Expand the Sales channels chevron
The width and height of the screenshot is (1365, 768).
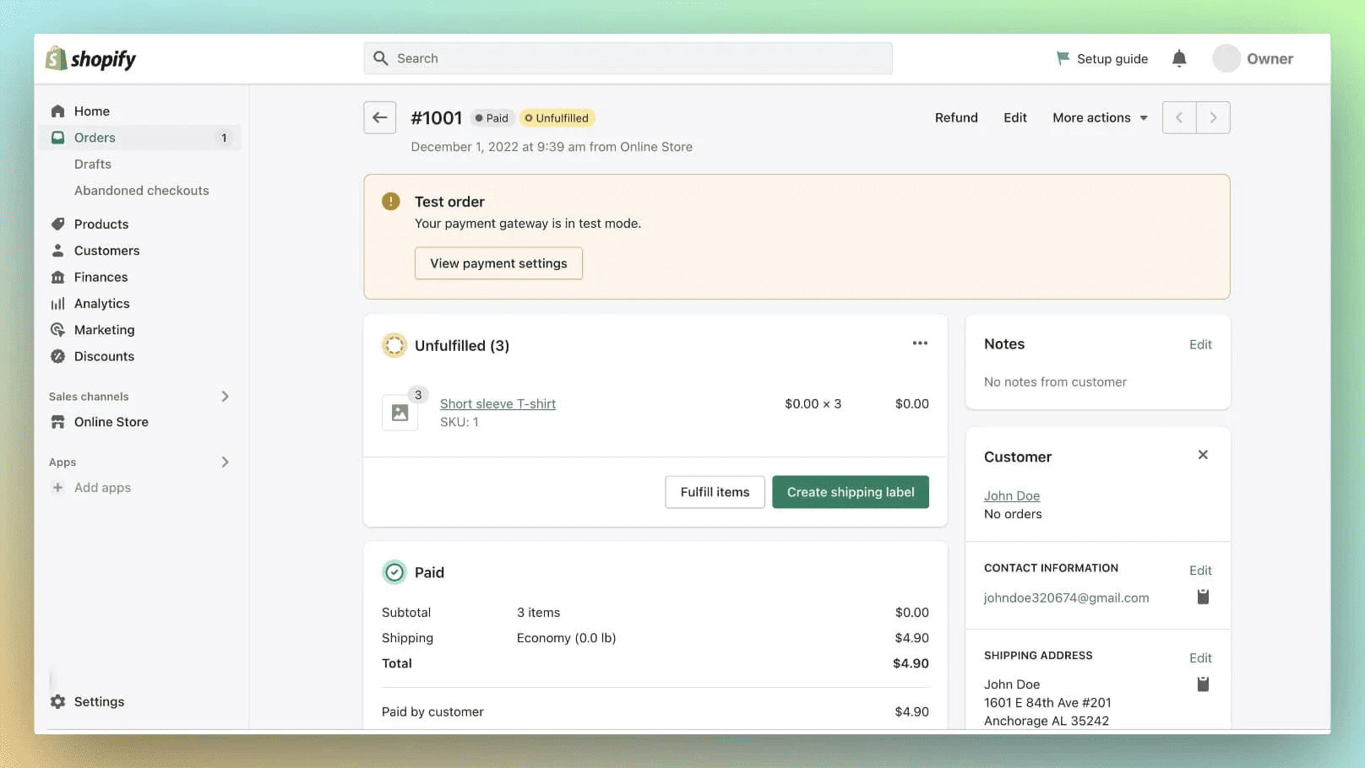[225, 396]
